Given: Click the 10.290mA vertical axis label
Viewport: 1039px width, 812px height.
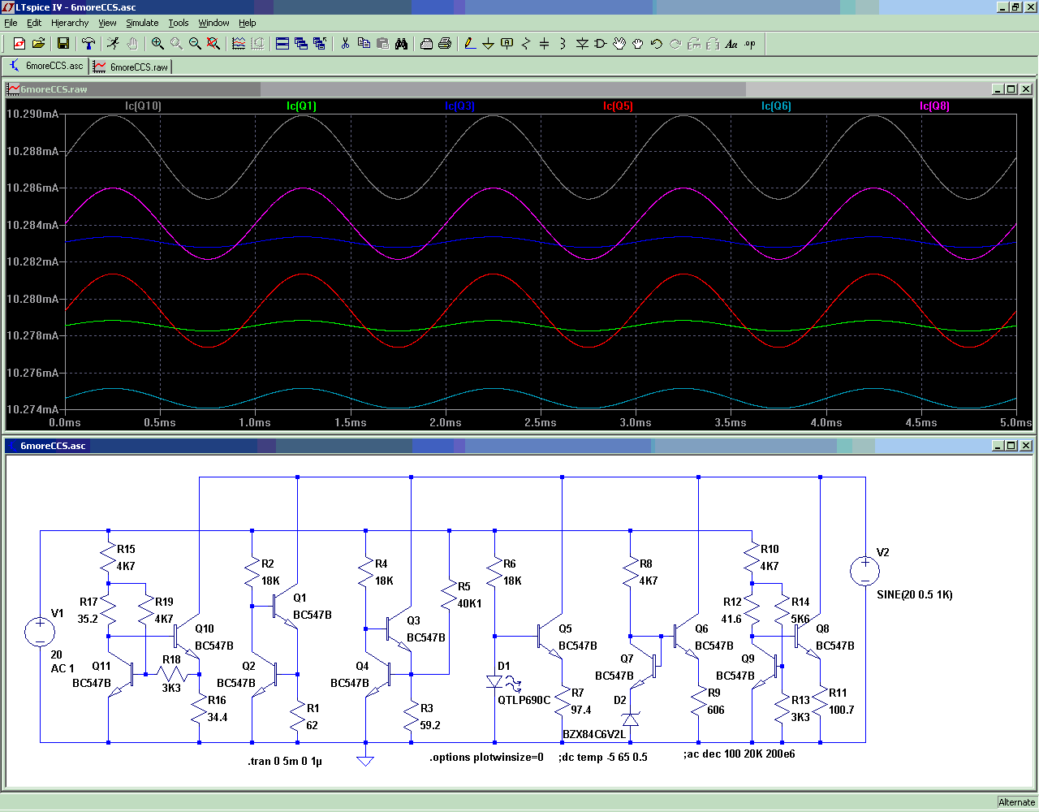Looking at the screenshot, I should [32, 114].
